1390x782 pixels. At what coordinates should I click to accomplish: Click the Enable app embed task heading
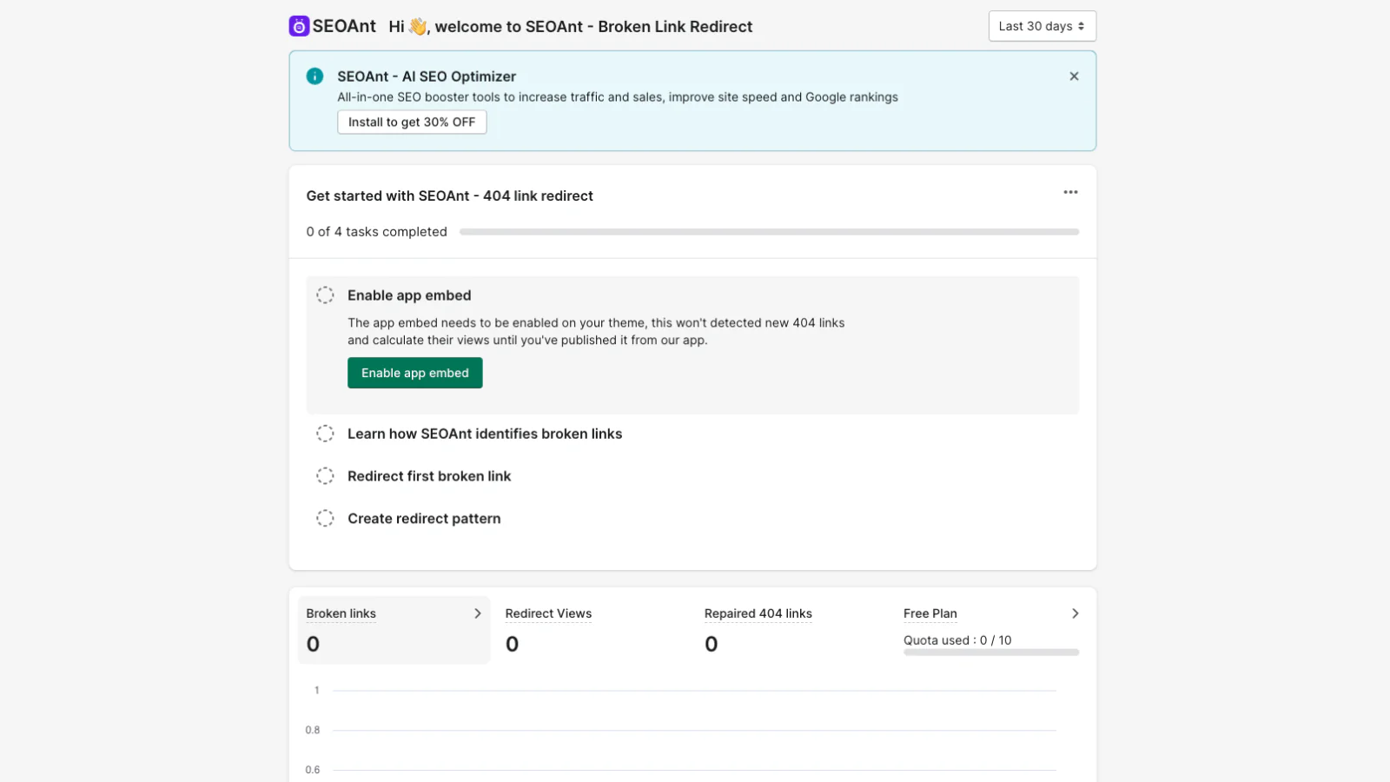click(409, 295)
